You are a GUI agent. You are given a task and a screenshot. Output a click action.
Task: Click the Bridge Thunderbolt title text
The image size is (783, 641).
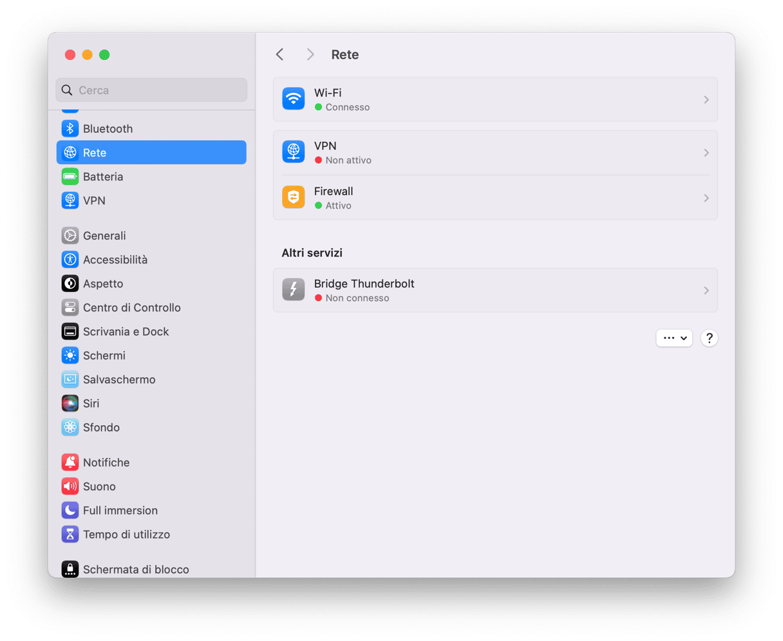[364, 283]
